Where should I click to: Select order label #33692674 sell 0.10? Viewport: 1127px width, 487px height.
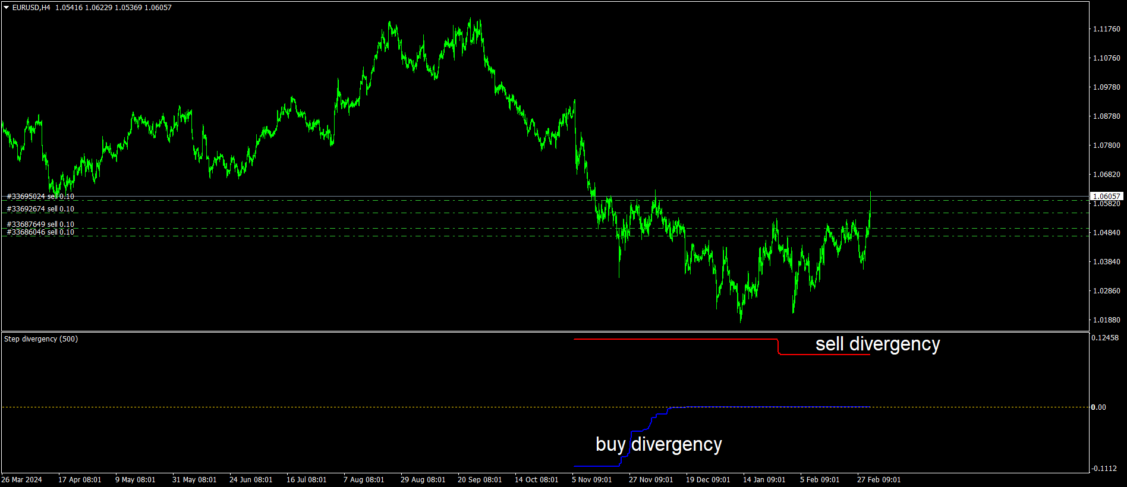(x=40, y=209)
